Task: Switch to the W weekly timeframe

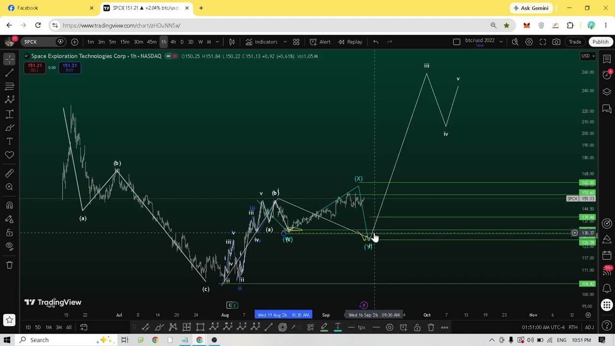Action: pos(200,42)
